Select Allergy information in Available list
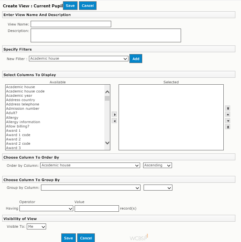Screen dimensions: 241x242 (23, 122)
